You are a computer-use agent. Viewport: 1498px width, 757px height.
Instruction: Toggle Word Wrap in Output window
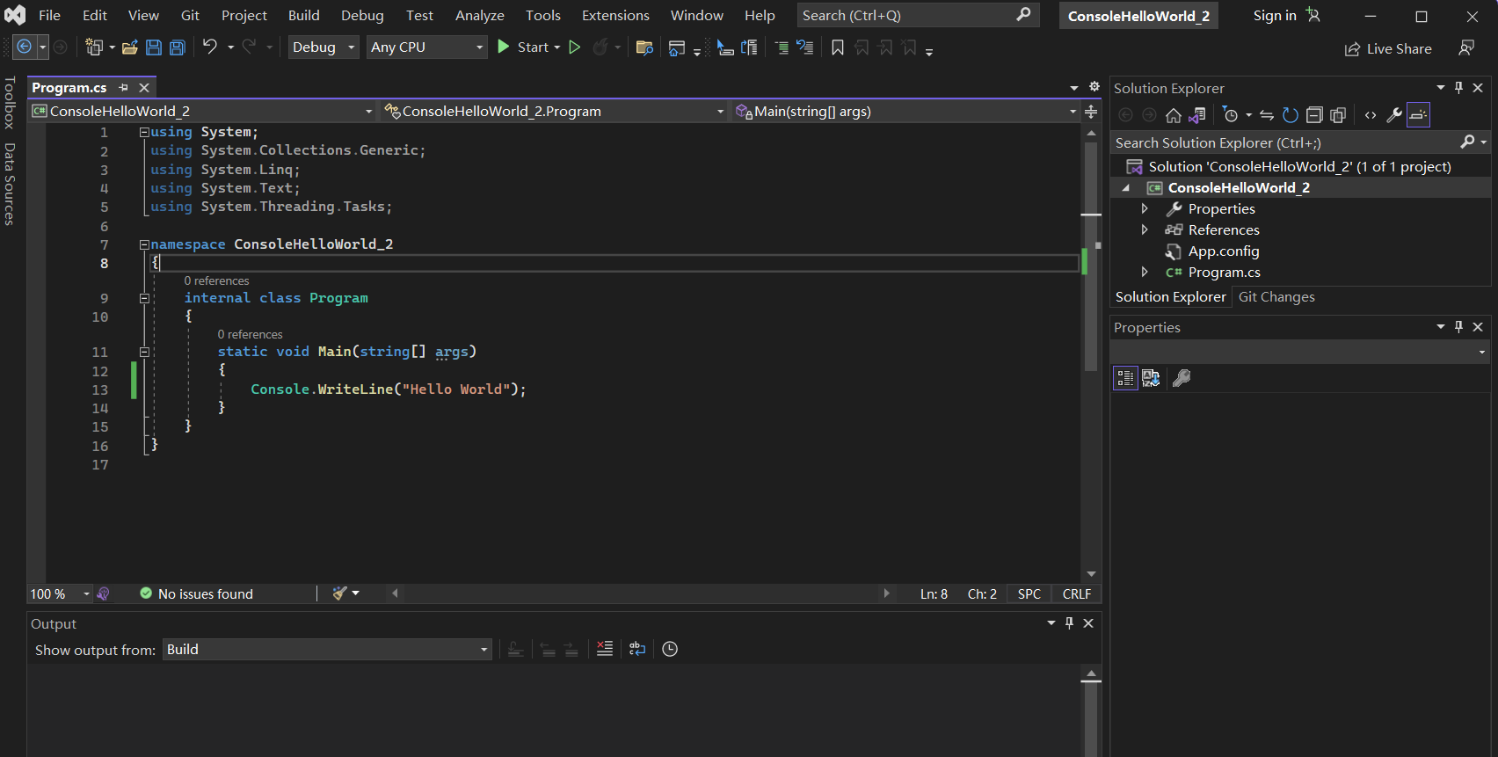pyautogui.click(x=637, y=649)
